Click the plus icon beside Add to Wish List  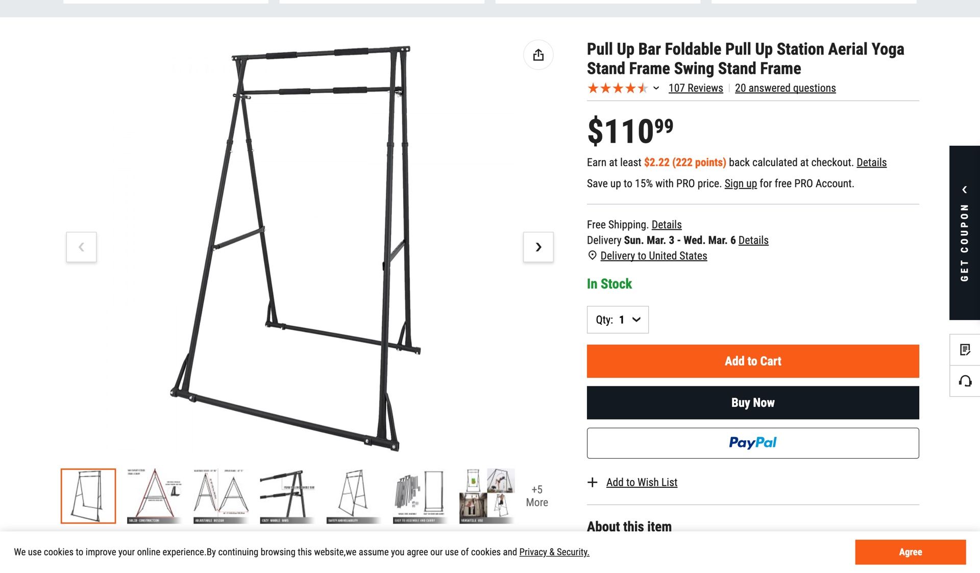592,482
